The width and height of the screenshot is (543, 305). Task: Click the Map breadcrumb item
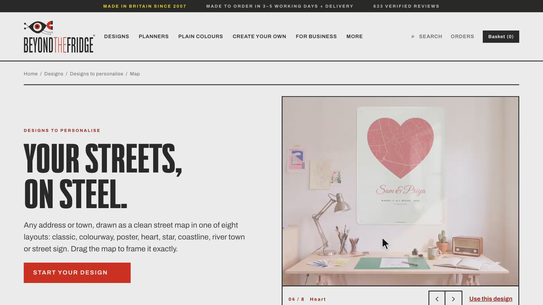tap(135, 74)
